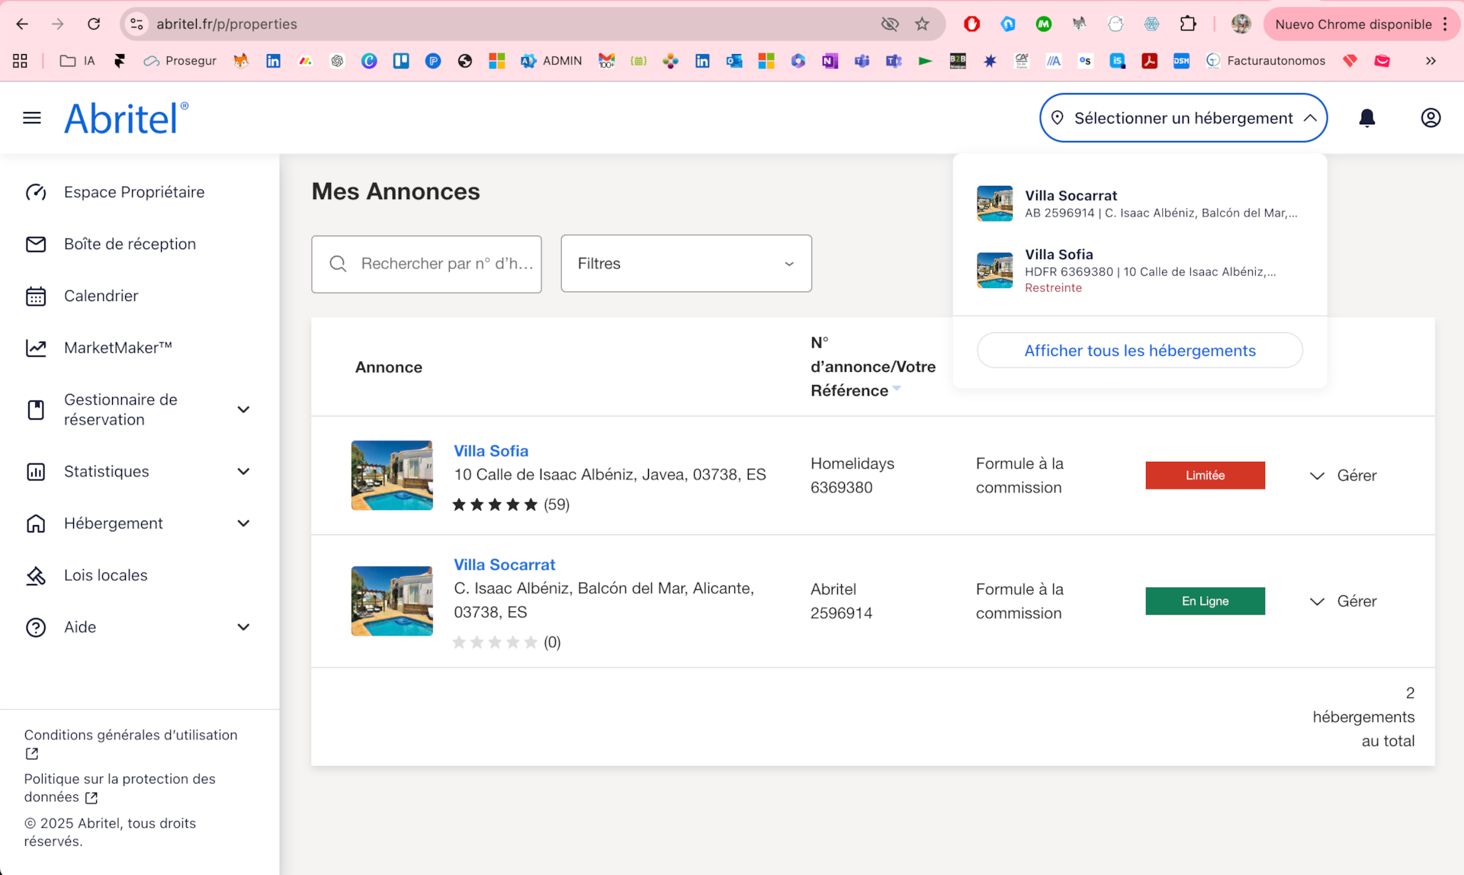Expand Gestionnaire de réservation submenu chevron
This screenshot has height=875, width=1464.
tap(243, 410)
